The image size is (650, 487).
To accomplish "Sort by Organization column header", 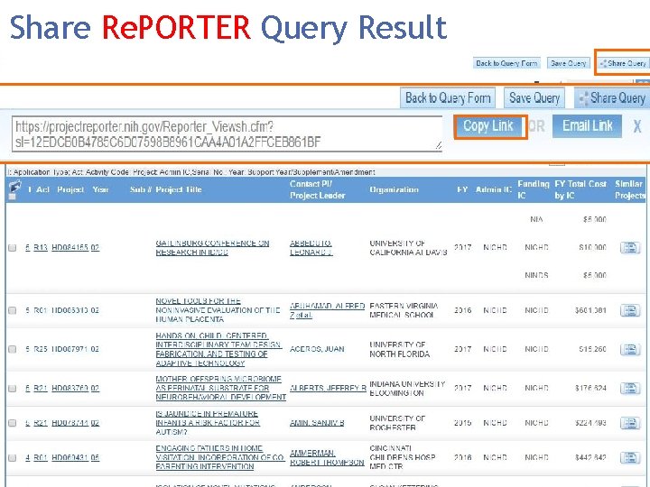I will click(x=394, y=189).
